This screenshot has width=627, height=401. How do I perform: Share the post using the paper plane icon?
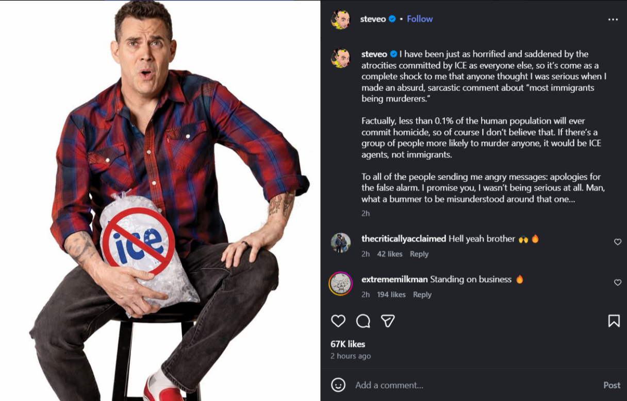[x=388, y=321]
